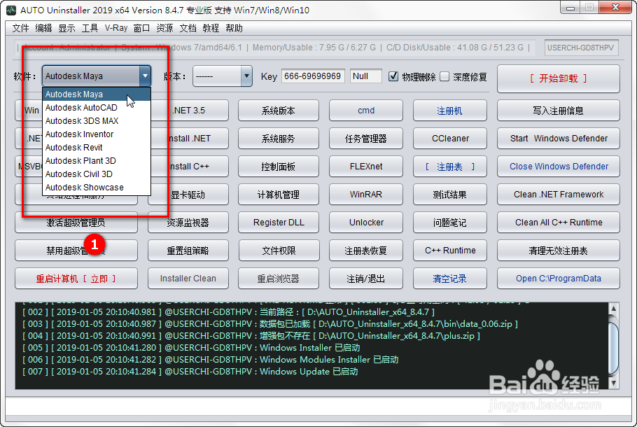Open the 工具 menu
This screenshot has width=637, height=427.
coord(90,28)
